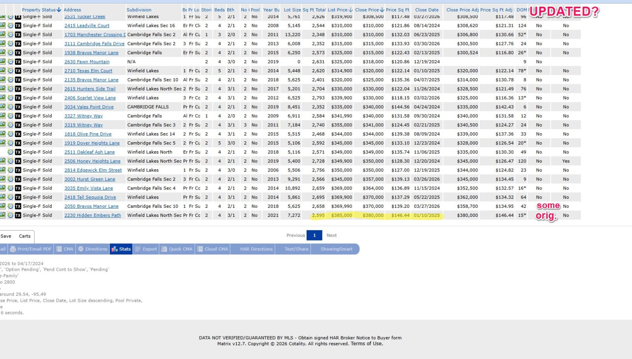
Task: Go to page 1 in pagination
Action: click(314, 235)
